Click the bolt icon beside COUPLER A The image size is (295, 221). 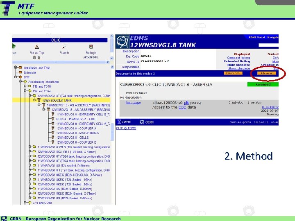pos(53,128)
